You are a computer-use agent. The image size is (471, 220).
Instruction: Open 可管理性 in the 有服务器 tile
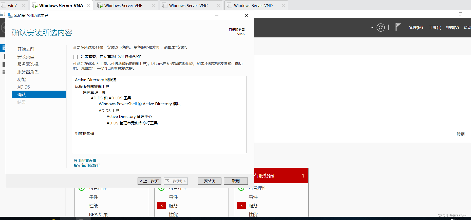pyautogui.click(x=257, y=188)
